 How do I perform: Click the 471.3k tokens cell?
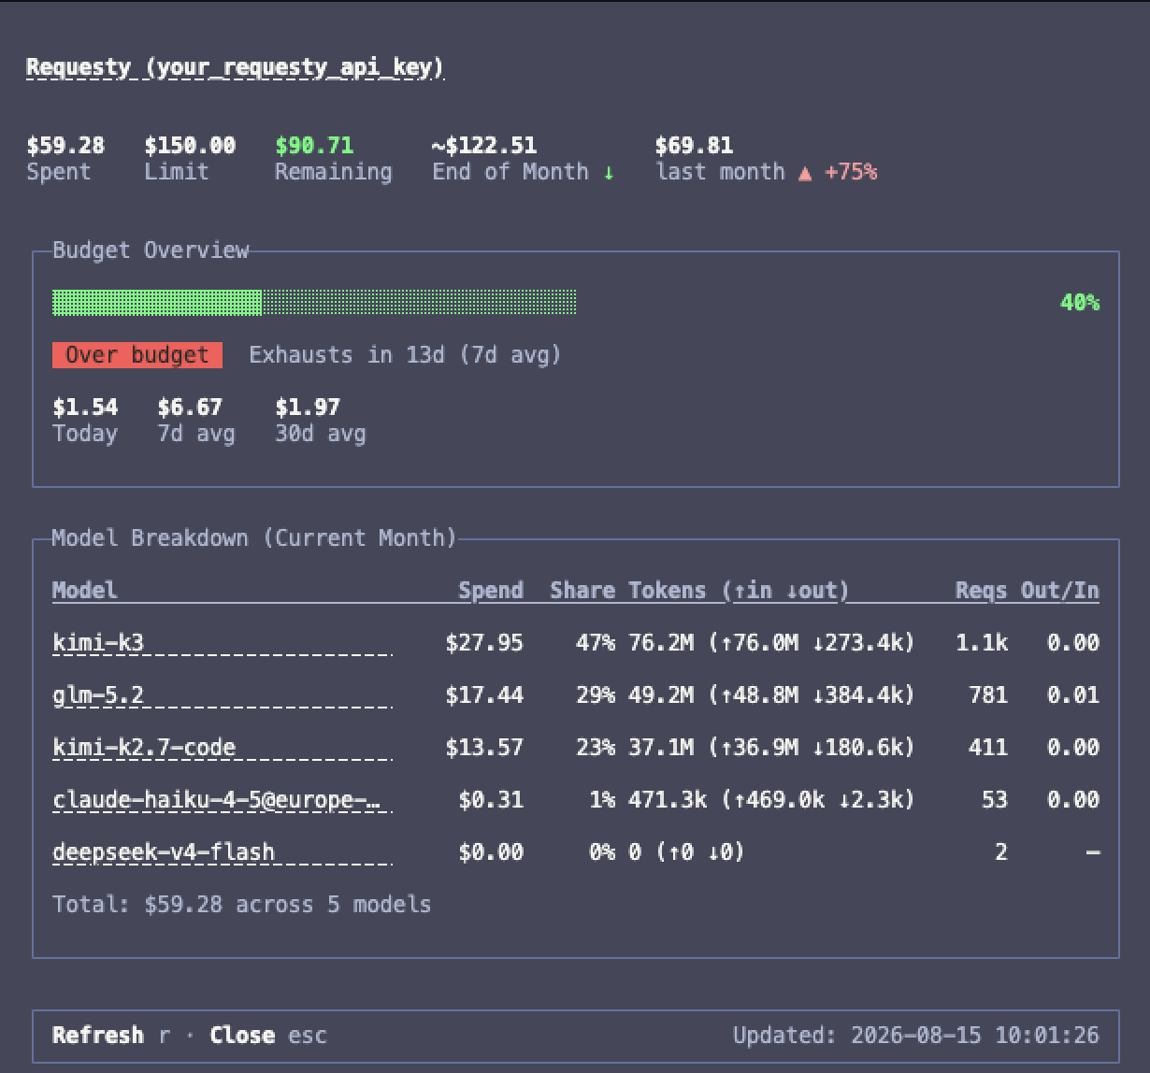click(771, 799)
